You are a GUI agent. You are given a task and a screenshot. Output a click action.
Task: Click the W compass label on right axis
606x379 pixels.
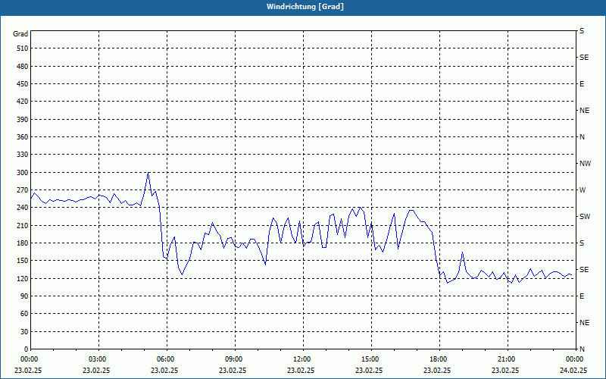coord(583,190)
